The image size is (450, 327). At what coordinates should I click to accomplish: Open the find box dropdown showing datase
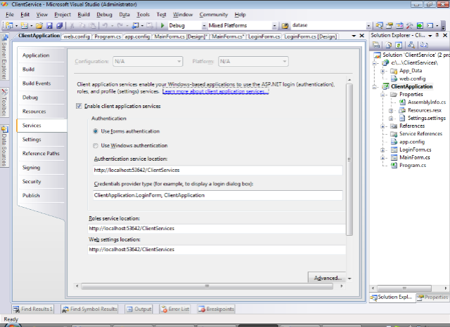368,26
